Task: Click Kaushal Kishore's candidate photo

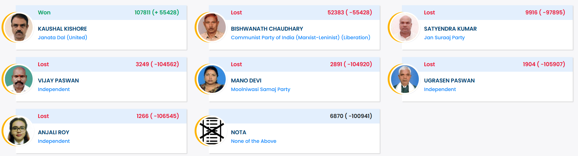Action: tap(19, 27)
